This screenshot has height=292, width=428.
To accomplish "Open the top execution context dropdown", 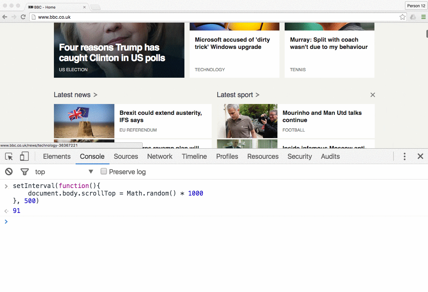I will pyautogui.click(x=64, y=172).
